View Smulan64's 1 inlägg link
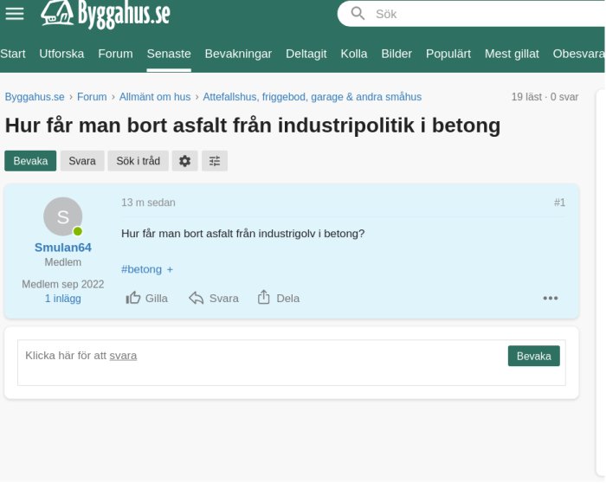 (x=63, y=299)
